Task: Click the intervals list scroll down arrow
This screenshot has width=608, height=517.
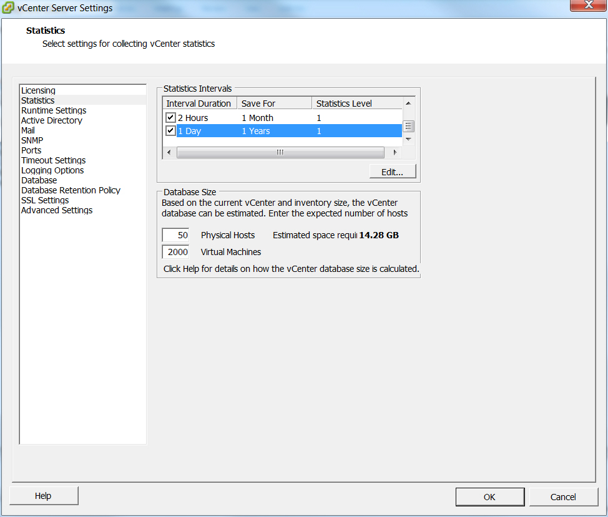Action: click(x=408, y=140)
